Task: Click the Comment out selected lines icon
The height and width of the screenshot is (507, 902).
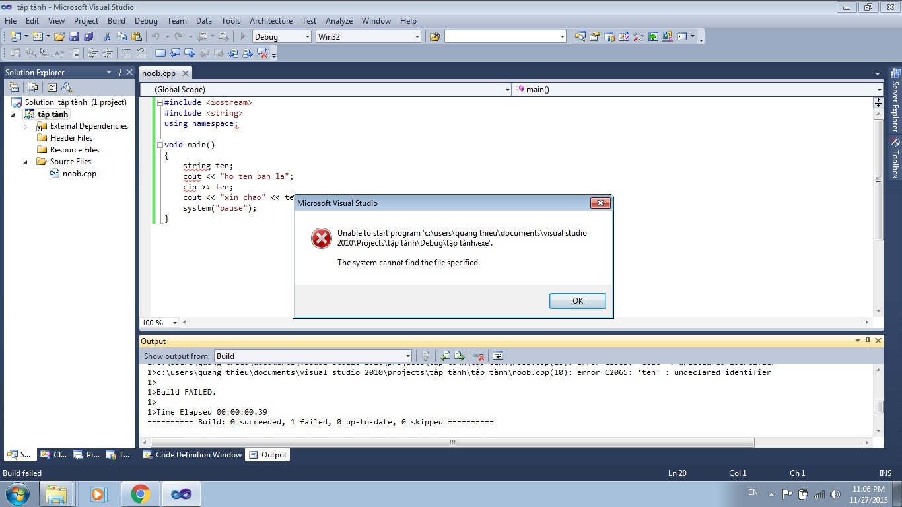Action: tap(126, 53)
